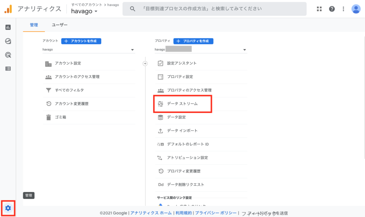365x217 pixels.
Task: Click the property change history clock icon
Action: point(161,171)
